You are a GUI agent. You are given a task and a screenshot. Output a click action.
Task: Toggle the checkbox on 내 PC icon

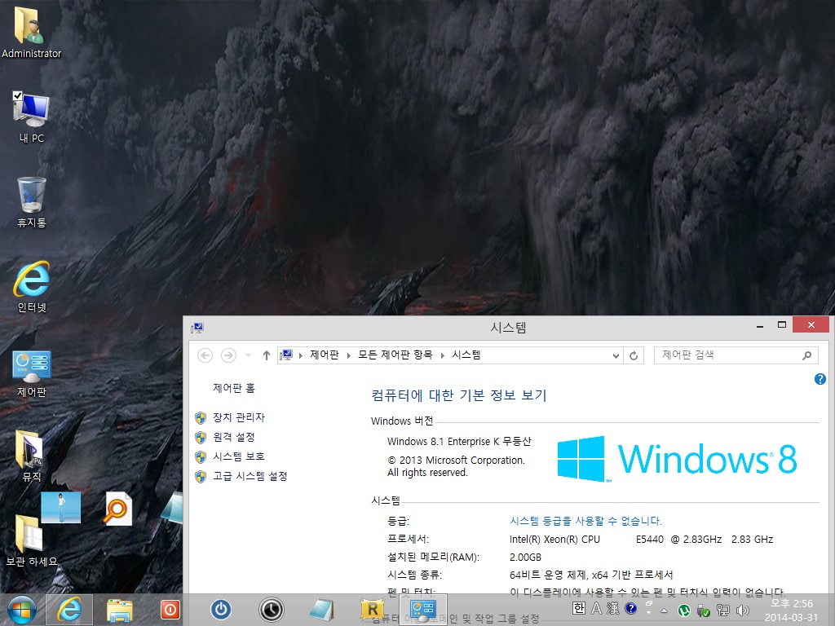[17, 96]
